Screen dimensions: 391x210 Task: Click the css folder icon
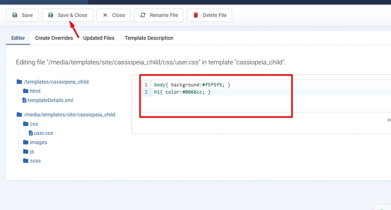(26, 124)
